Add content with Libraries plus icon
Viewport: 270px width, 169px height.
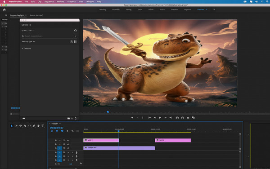click(x=72, y=118)
